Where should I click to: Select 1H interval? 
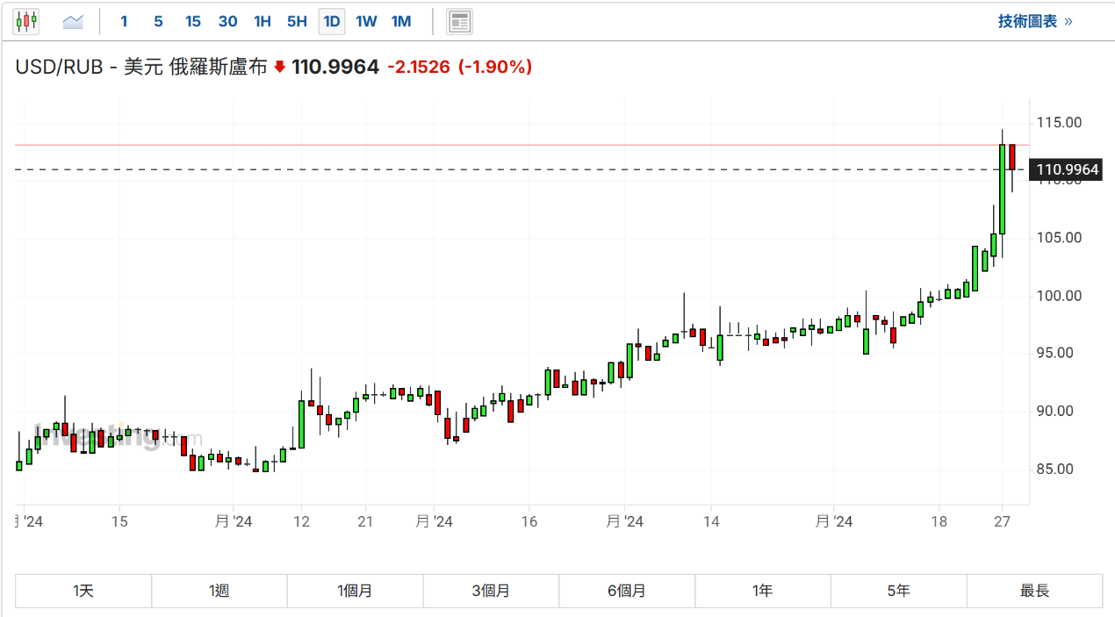pyautogui.click(x=263, y=21)
